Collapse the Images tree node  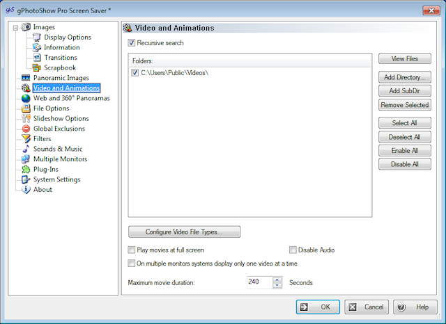(15, 28)
